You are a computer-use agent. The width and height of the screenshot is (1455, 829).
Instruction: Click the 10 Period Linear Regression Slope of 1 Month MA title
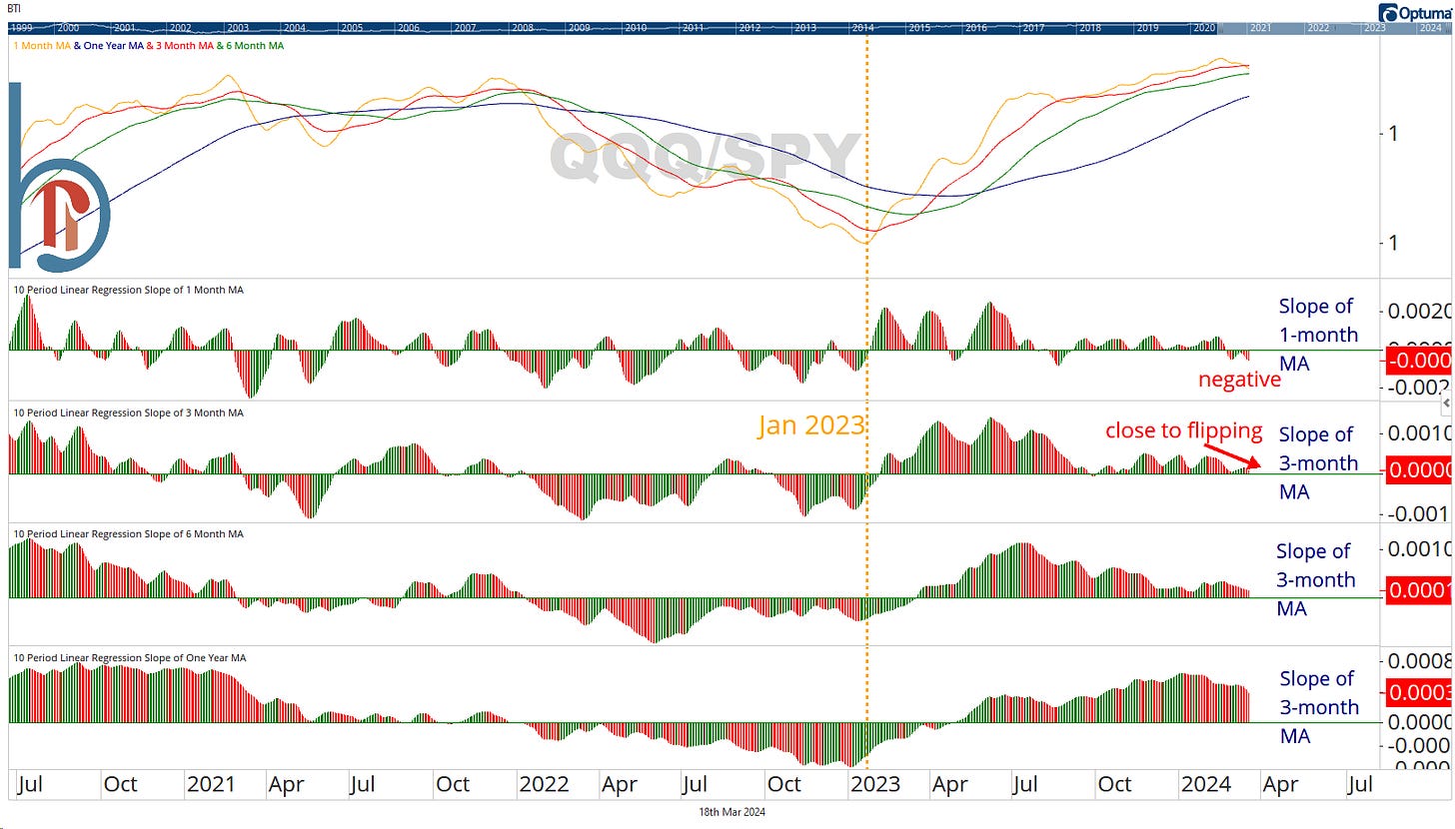pyautogui.click(x=127, y=290)
